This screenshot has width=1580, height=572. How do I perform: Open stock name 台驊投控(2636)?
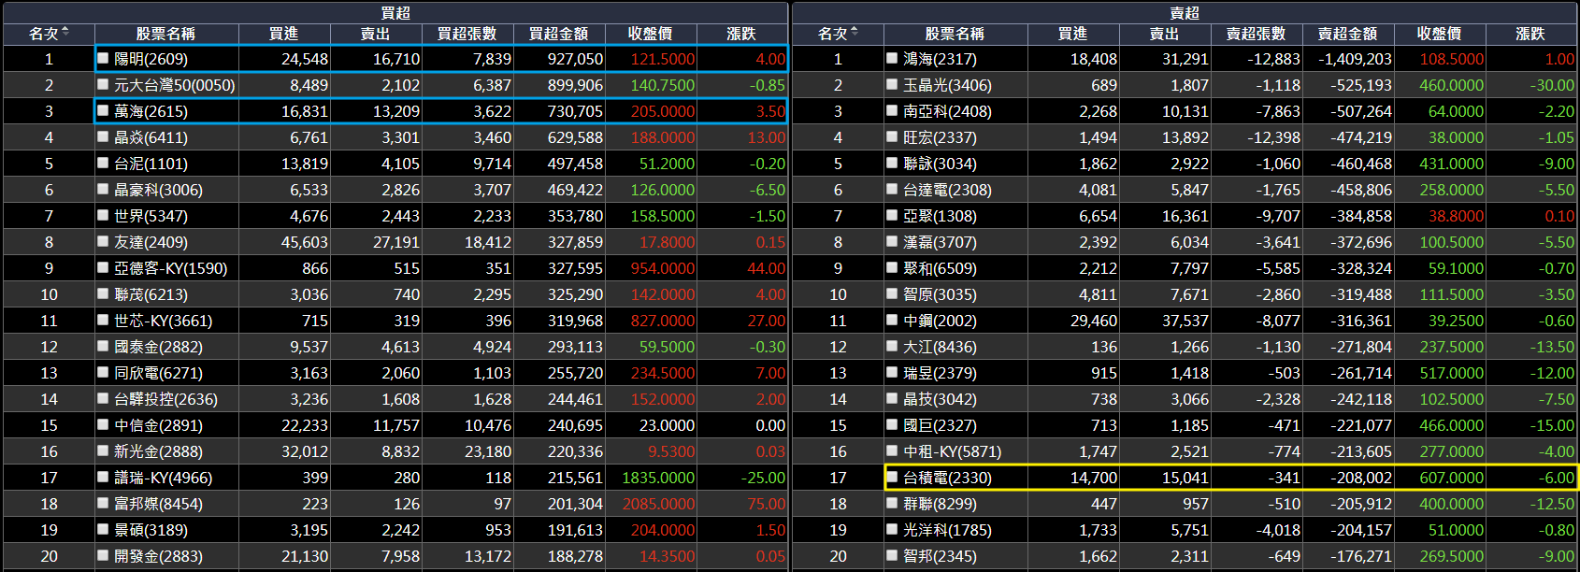click(165, 399)
